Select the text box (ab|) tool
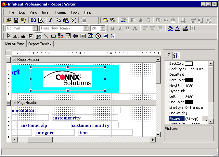Screen dimensions: 219x157 pyautogui.click(x=23, y=36)
